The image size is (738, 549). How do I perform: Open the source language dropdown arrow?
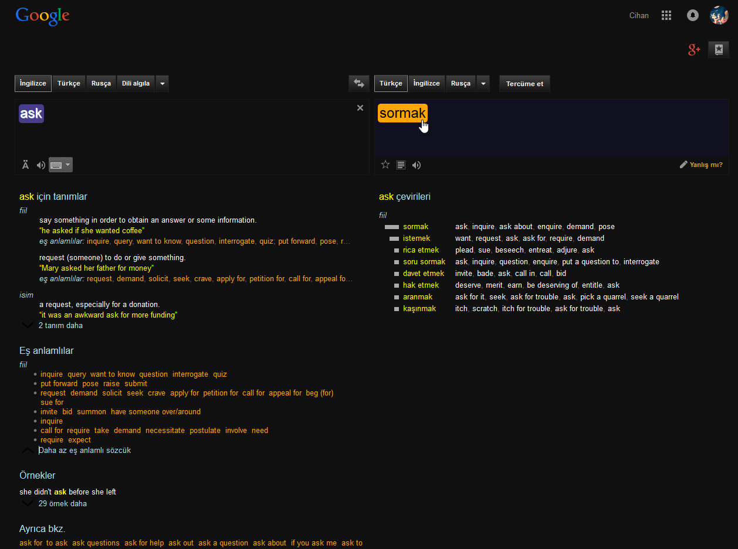pyautogui.click(x=163, y=83)
